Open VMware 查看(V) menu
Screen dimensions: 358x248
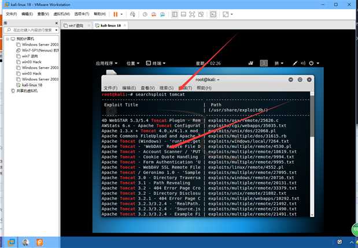pos(43,14)
